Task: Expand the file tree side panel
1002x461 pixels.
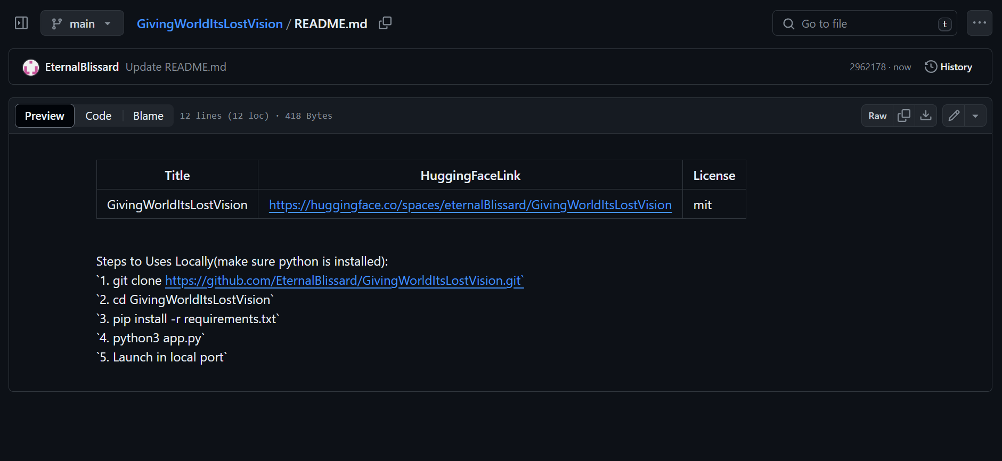Action: point(21,23)
